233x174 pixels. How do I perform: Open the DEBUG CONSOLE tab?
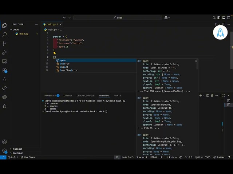tap(86, 96)
